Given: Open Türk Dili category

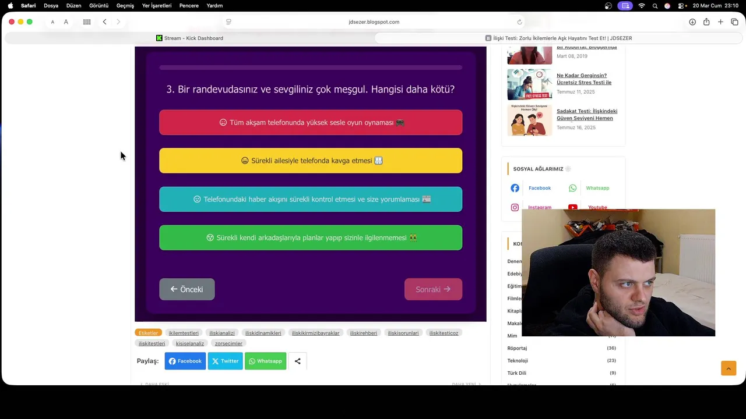Looking at the screenshot, I should tap(516, 373).
